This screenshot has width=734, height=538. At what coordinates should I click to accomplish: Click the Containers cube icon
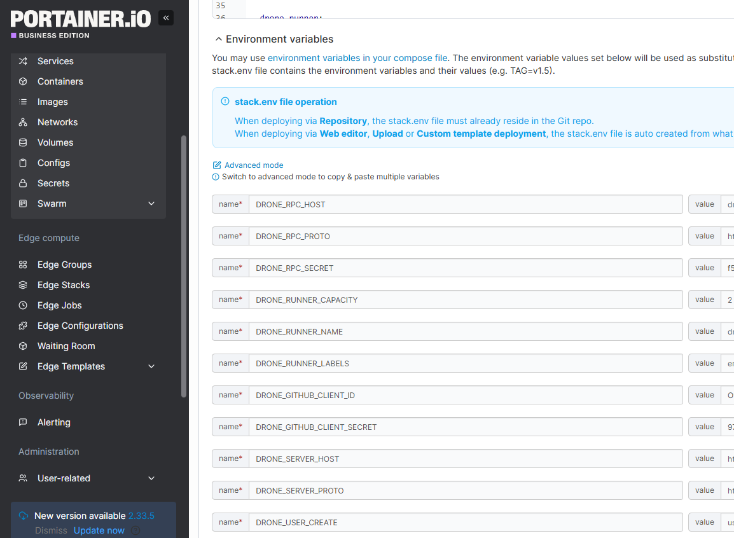[x=23, y=81]
